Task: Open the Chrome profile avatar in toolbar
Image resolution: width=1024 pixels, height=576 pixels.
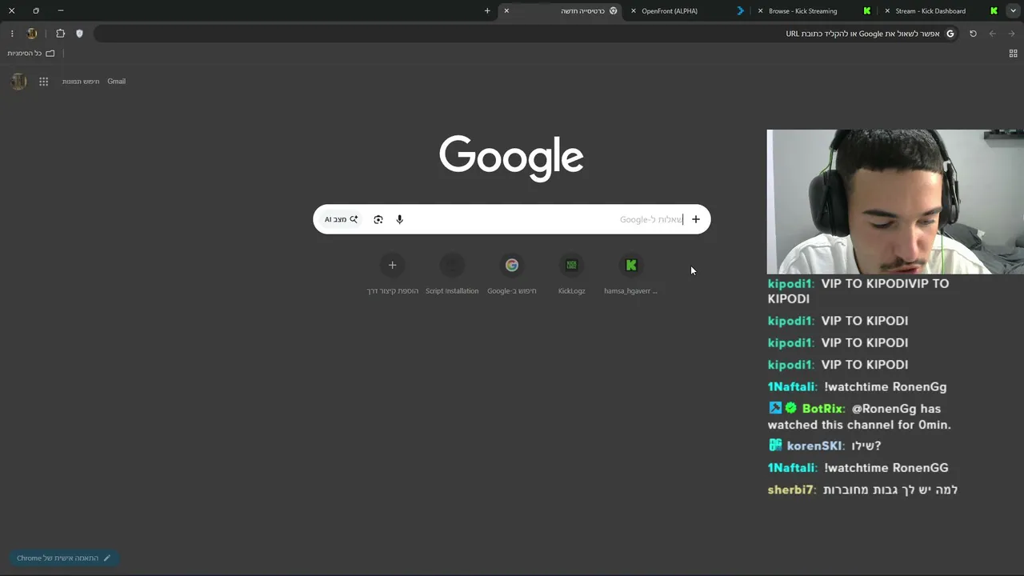Action: (32, 34)
